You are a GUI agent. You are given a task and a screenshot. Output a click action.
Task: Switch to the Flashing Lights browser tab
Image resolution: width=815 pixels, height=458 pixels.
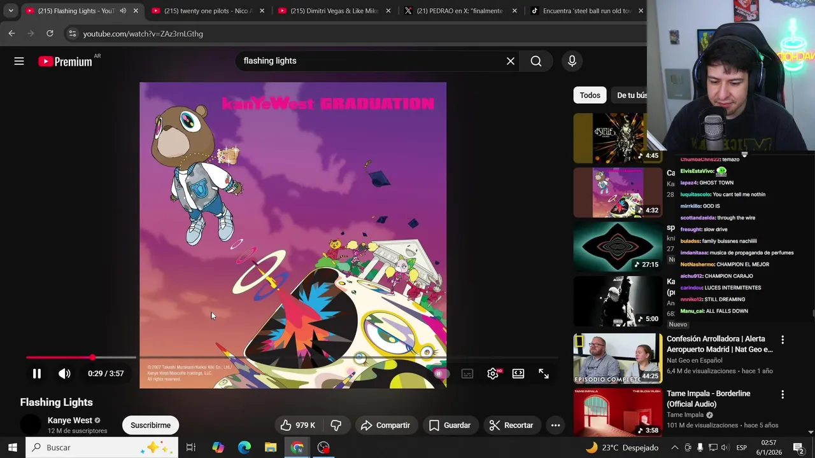pos(75,11)
